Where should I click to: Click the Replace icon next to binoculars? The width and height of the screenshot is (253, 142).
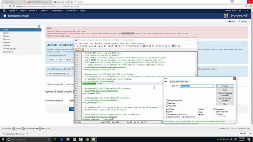tap(119, 46)
